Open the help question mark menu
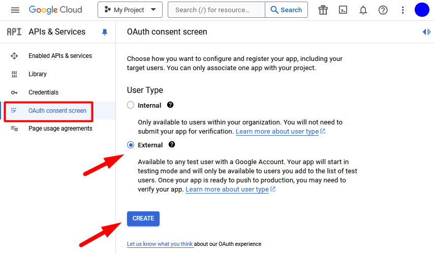The height and width of the screenshot is (254, 434). coord(383,10)
